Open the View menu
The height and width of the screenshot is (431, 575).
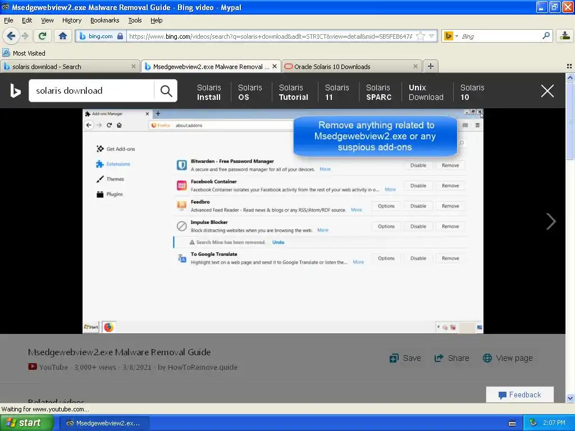(x=47, y=20)
